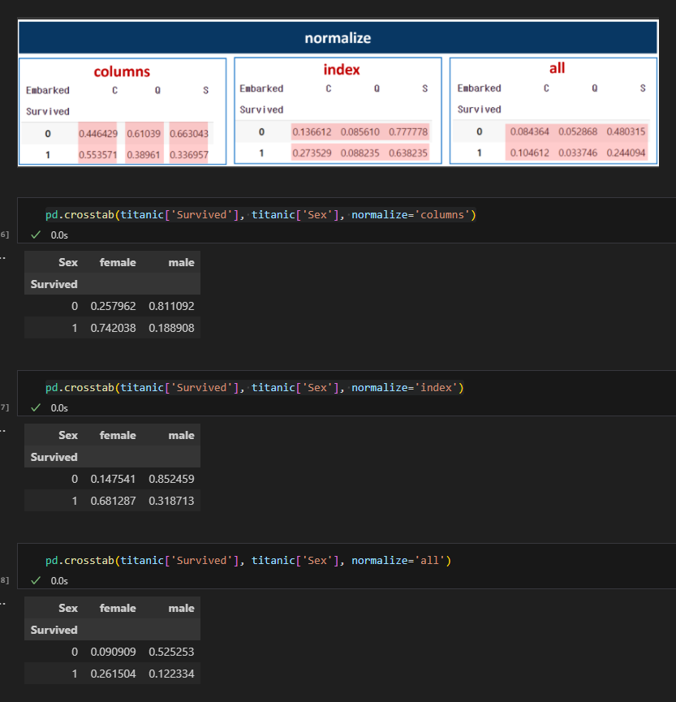Click the 'normalize' banner title in the image

[338, 38]
